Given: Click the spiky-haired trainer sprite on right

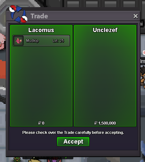Looking at the screenshot, I should click(x=143, y=77).
